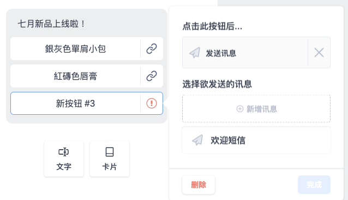Add a 文字 element
This screenshot has width=348, height=200.
(64, 158)
